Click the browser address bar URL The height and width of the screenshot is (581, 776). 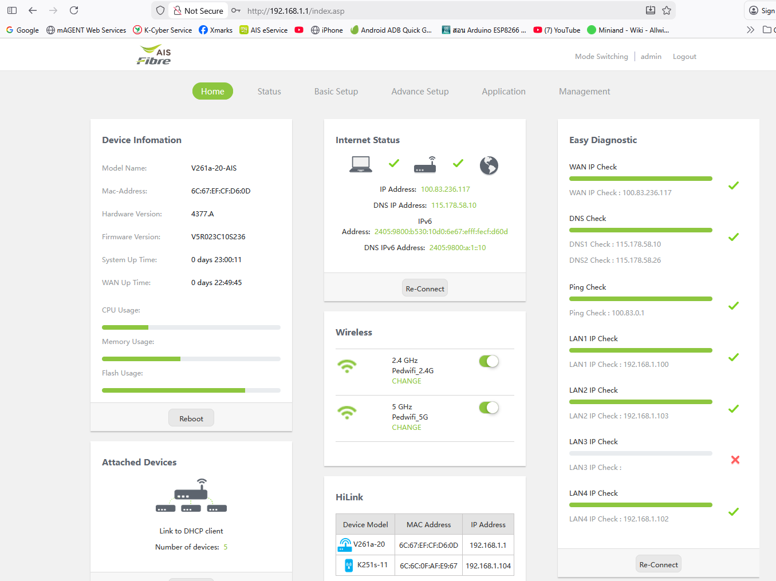[x=296, y=11]
